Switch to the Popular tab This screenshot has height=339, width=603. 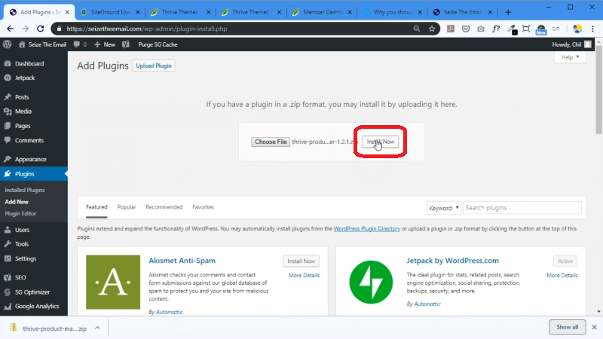tap(127, 207)
